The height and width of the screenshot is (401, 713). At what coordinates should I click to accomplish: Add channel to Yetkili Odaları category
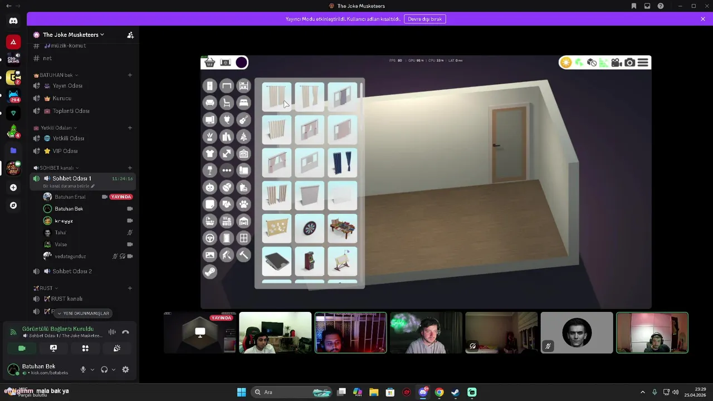[130, 128]
